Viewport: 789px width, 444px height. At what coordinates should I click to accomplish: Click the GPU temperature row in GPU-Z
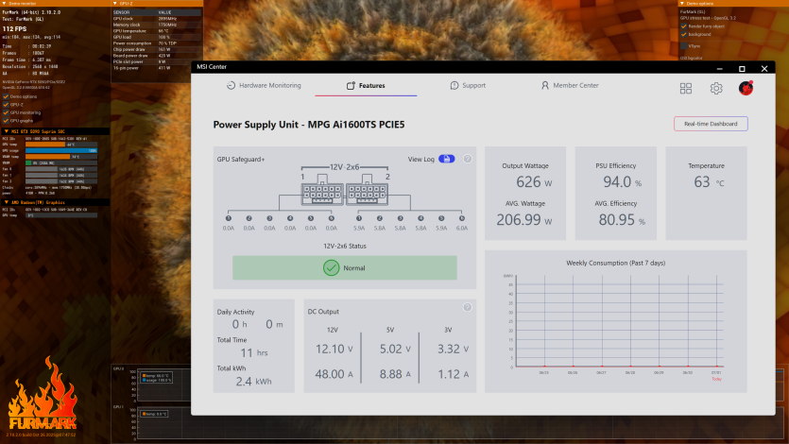(157, 30)
